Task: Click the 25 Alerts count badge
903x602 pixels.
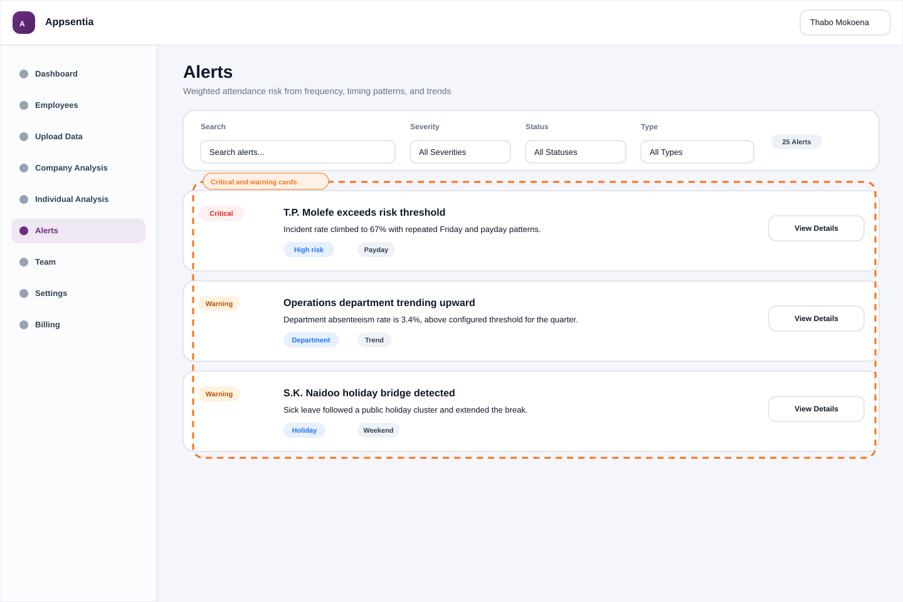Action: 796,142
